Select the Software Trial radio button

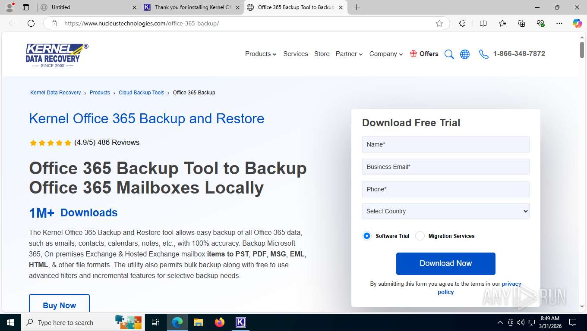pyautogui.click(x=367, y=236)
